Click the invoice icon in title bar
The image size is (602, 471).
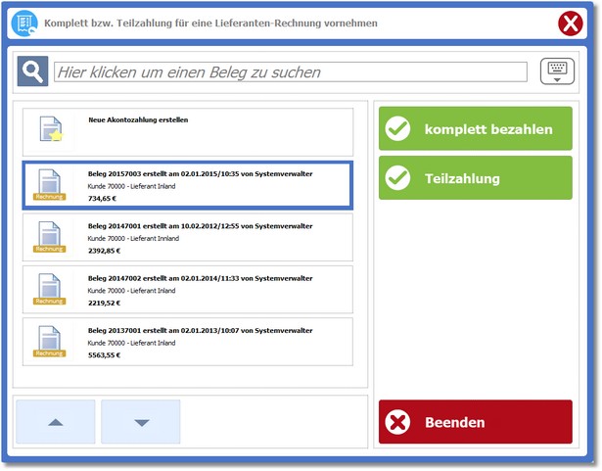click(24, 23)
